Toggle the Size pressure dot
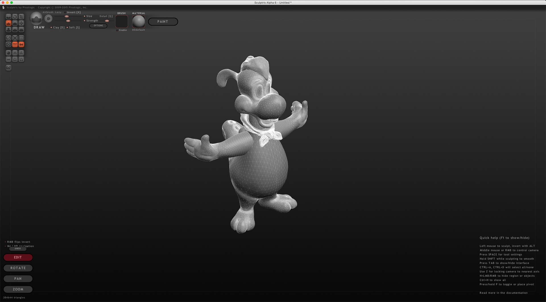Screen dimensions: 546x302 (x=84, y=16)
